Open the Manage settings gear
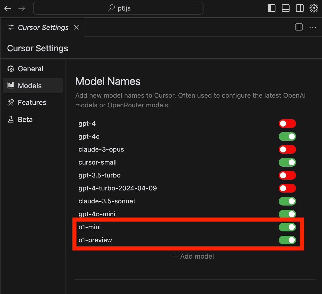 point(314,8)
